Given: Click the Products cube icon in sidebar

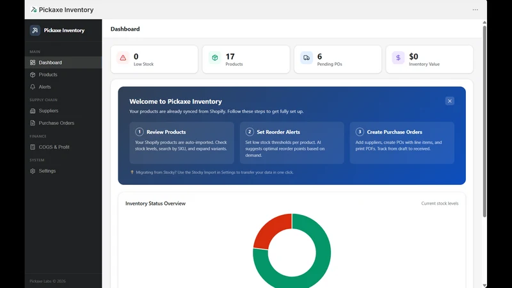Looking at the screenshot, I should click(33, 75).
